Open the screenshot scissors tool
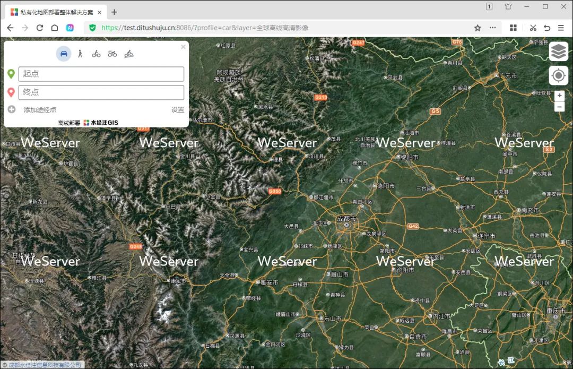The height and width of the screenshot is (369, 573). coord(533,28)
